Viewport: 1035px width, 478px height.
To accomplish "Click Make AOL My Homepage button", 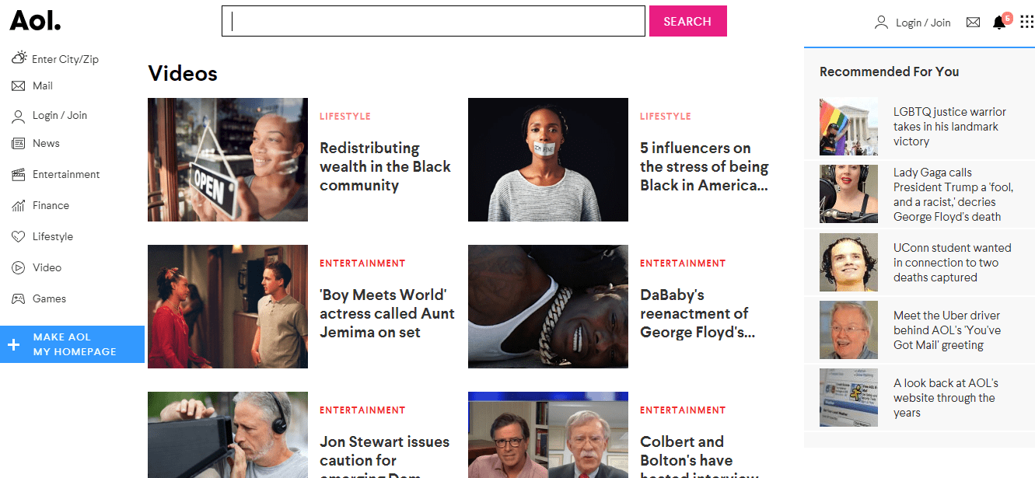I will (72, 344).
